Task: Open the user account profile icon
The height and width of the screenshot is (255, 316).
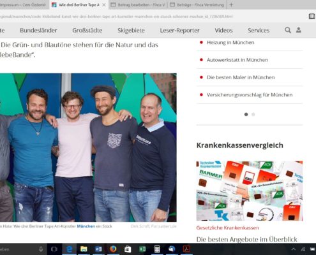Action: (x=299, y=30)
